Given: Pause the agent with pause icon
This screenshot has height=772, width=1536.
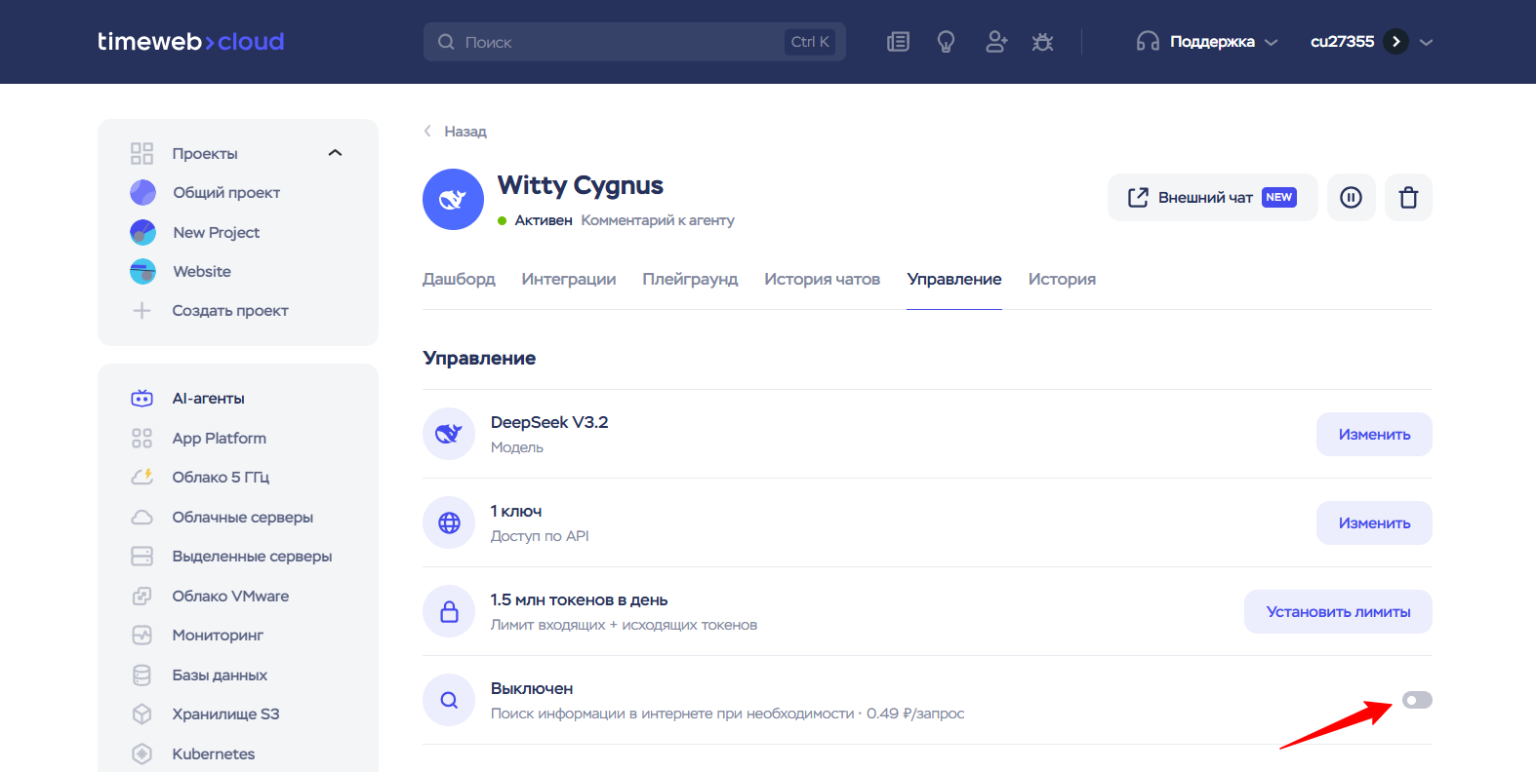Looking at the screenshot, I should tap(1351, 198).
